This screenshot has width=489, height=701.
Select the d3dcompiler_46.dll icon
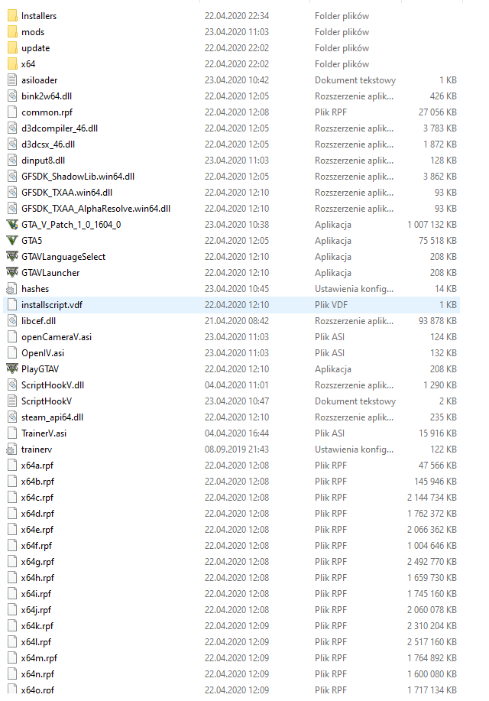click(x=12, y=128)
